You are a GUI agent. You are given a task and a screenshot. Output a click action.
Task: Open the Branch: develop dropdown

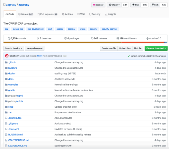tap(13, 48)
